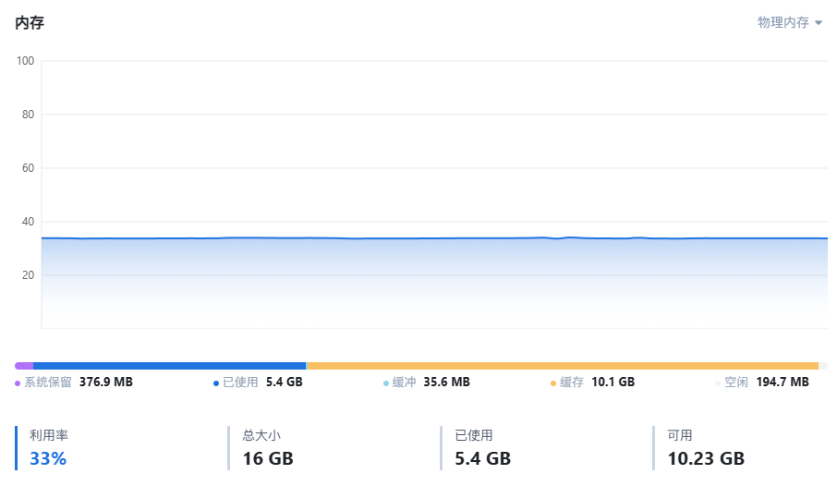837x486 pixels.
Task: Open the 物理内存 dropdown
Action: coord(789,22)
